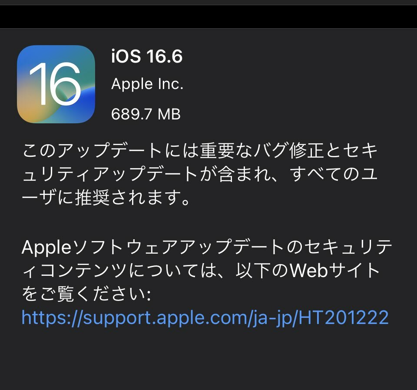Select the iOS 16.6 title
Screen dimensions: 417x390
pos(147,56)
